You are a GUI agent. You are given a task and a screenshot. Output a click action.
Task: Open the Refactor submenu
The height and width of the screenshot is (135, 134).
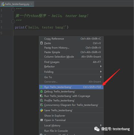(x=71, y=66)
